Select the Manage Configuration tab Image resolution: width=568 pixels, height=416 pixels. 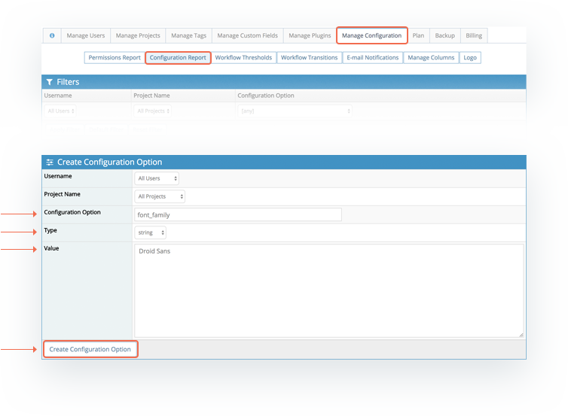(371, 35)
